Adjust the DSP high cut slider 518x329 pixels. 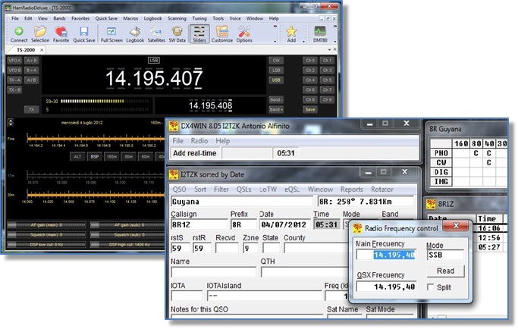127,245
